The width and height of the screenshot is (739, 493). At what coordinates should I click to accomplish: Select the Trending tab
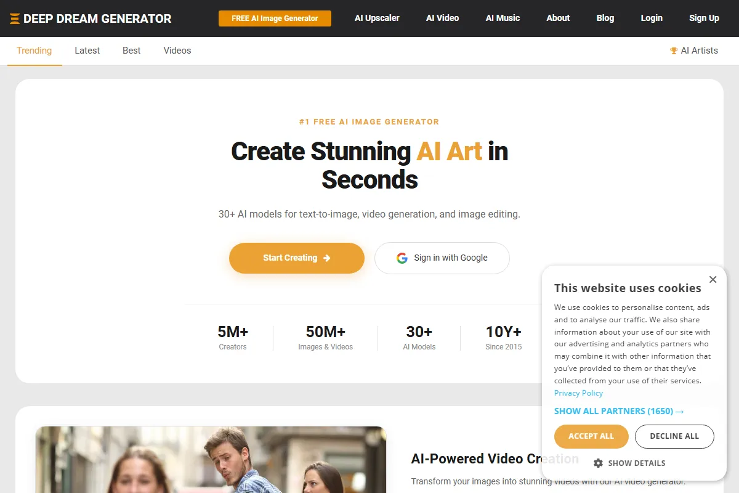pos(34,51)
